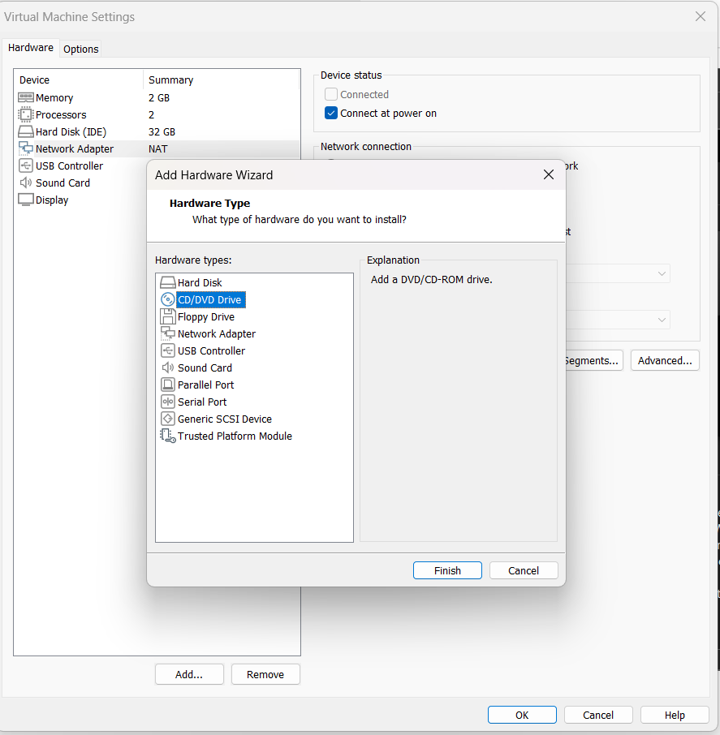Choose the Serial Port icon
Screen dimensions: 720x735
click(x=168, y=402)
